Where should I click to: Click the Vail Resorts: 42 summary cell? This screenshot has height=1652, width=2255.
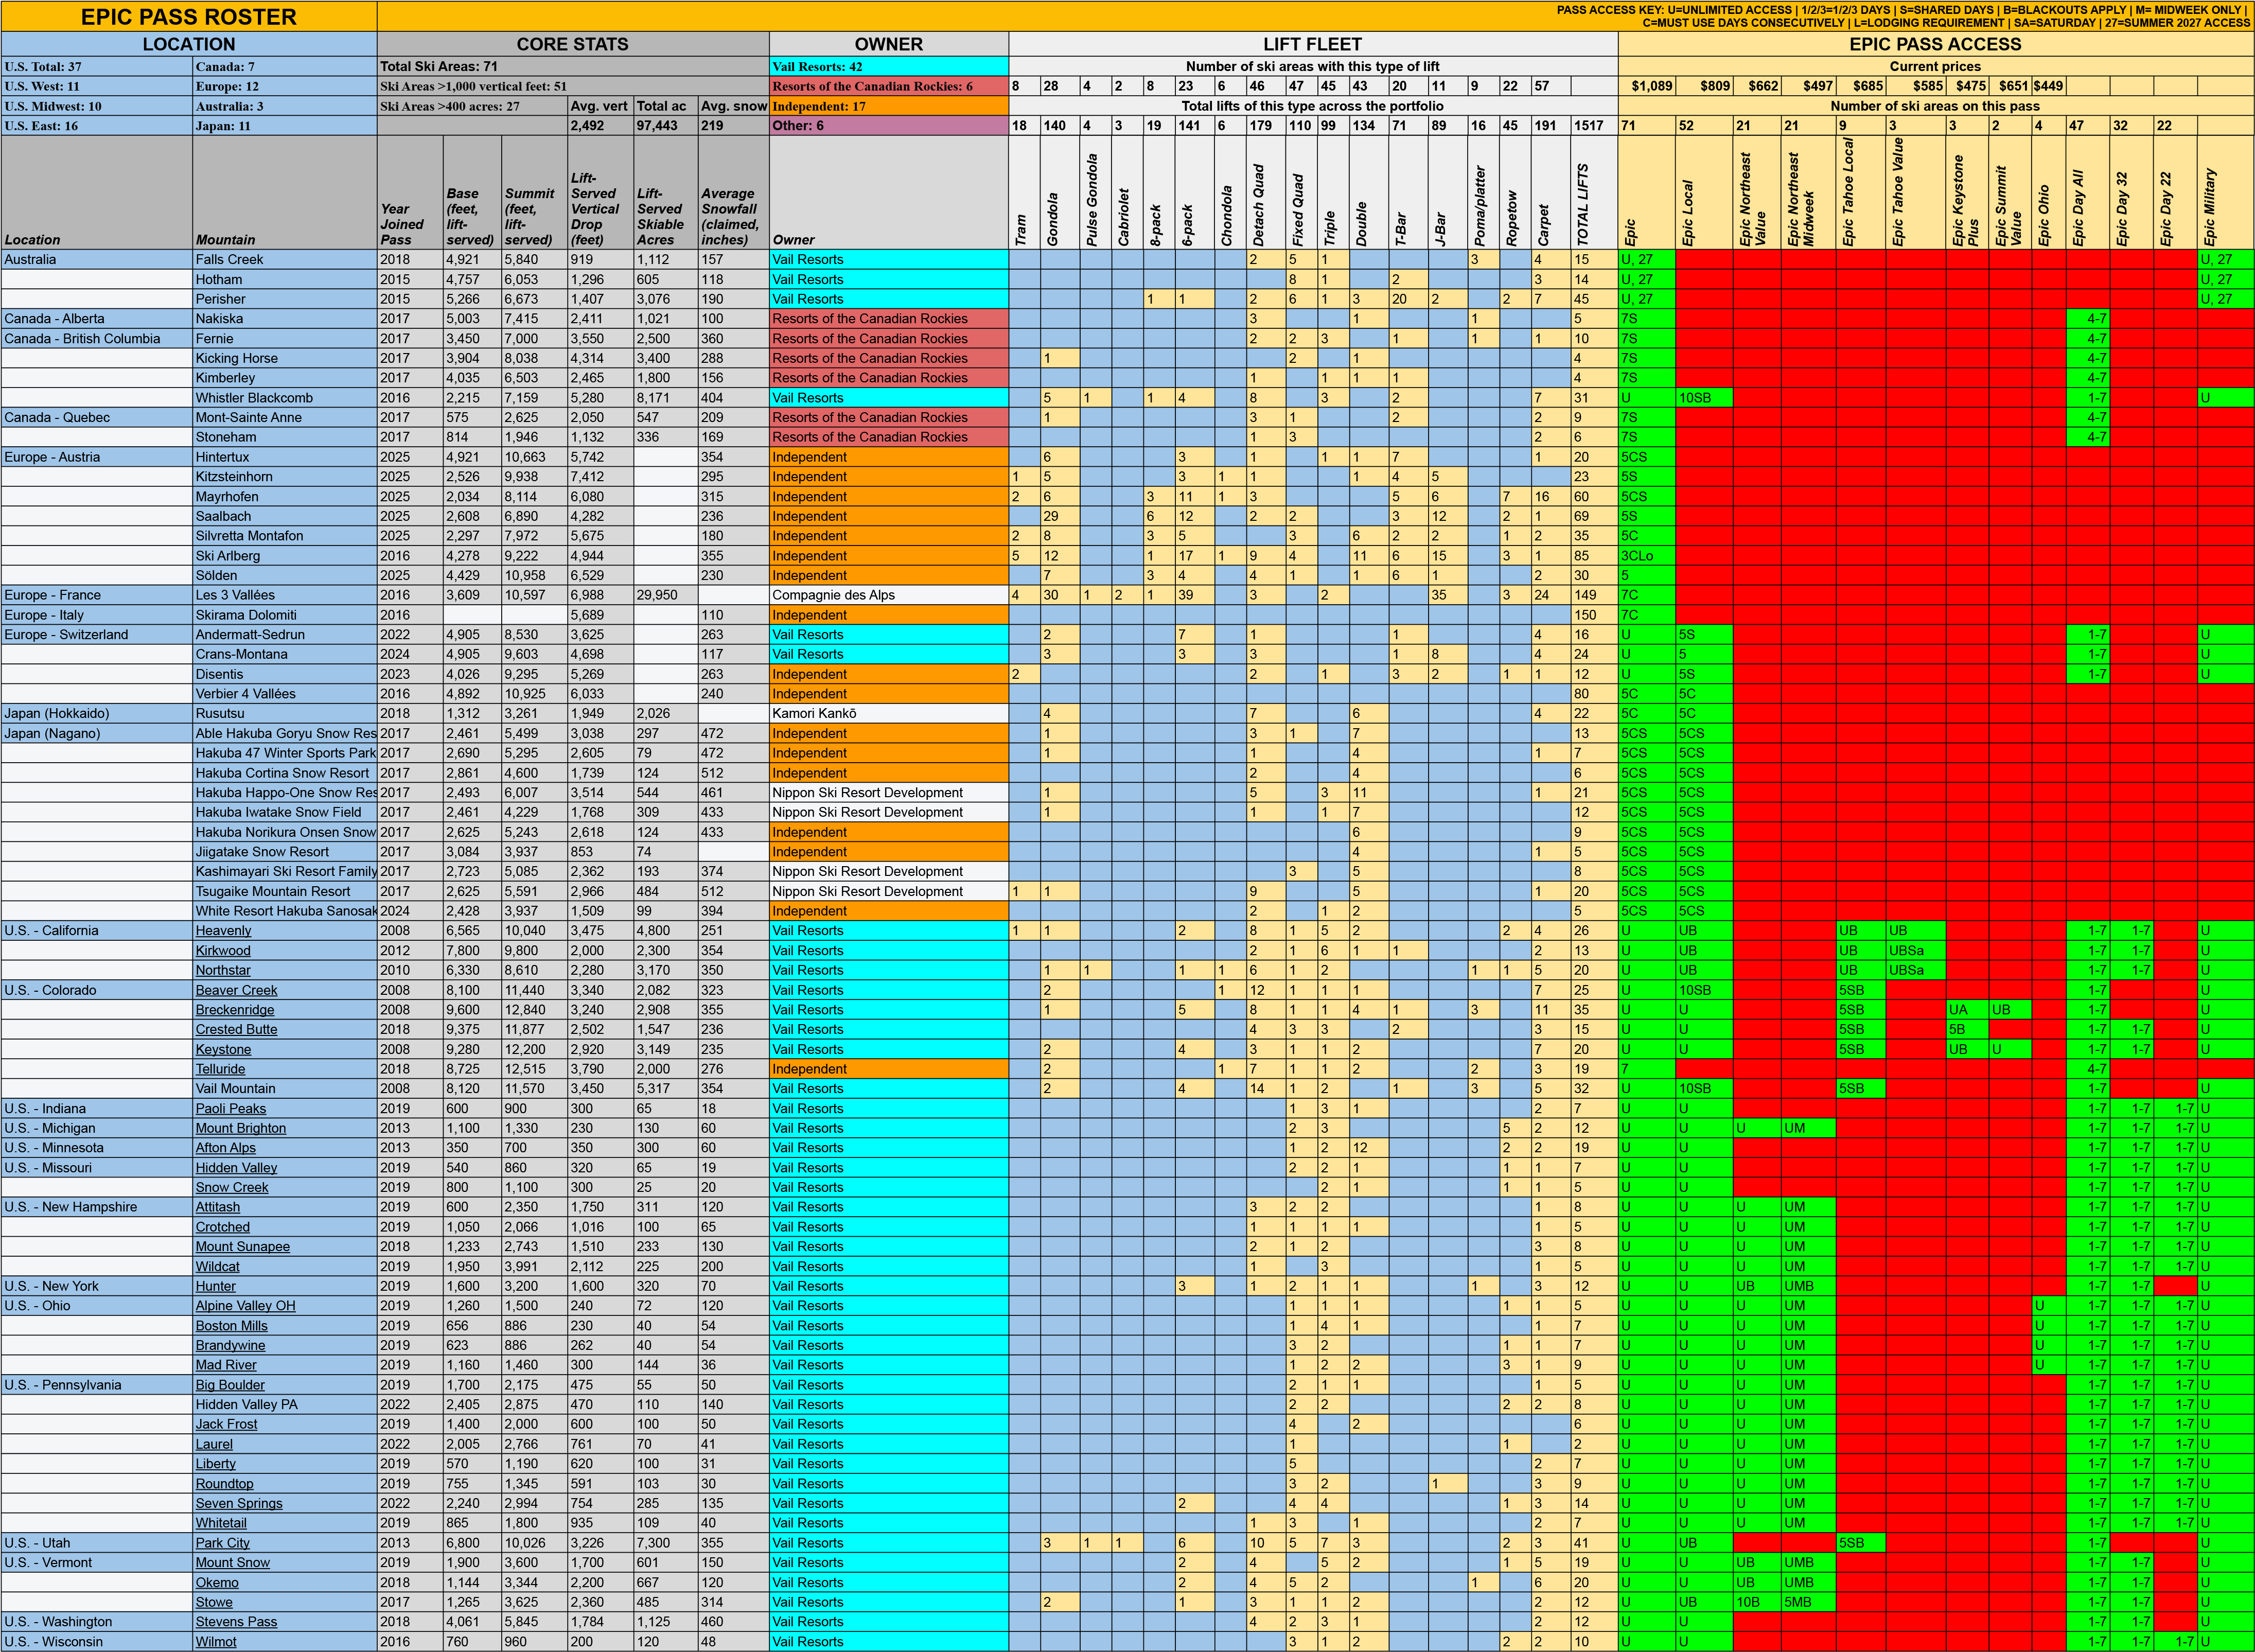pos(817,67)
